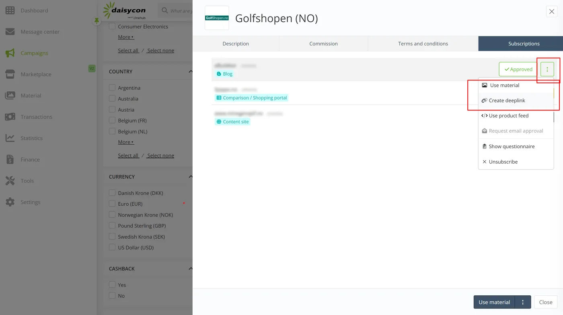Click Select all in the COUNTRY filter
This screenshot has height=315, width=563.
(x=128, y=155)
